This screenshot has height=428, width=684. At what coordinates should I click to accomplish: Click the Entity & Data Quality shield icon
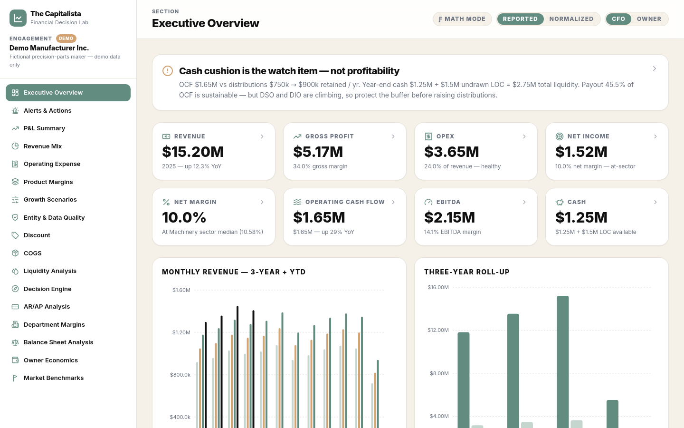pyautogui.click(x=15, y=218)
